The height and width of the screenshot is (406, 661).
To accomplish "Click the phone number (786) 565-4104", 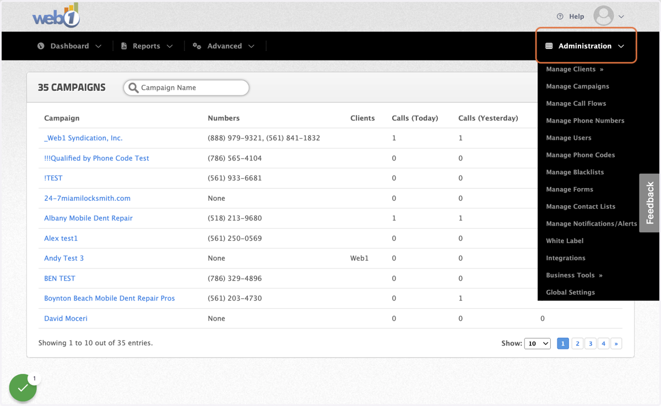I will (235, 158).
